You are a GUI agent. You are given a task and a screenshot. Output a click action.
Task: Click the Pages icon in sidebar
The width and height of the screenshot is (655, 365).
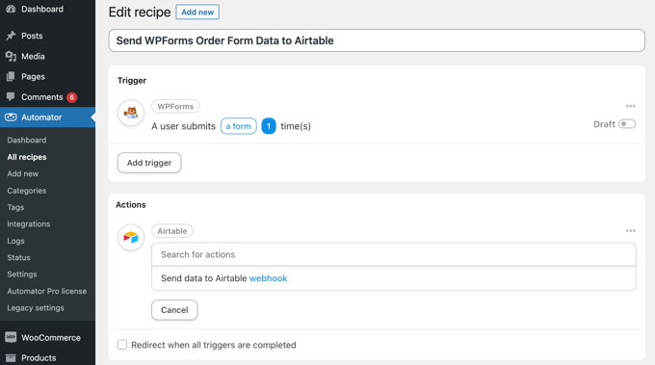tap(11, 77)
